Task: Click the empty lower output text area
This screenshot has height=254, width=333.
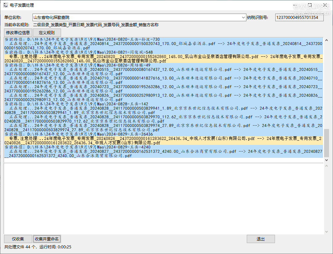Action: 163,199
